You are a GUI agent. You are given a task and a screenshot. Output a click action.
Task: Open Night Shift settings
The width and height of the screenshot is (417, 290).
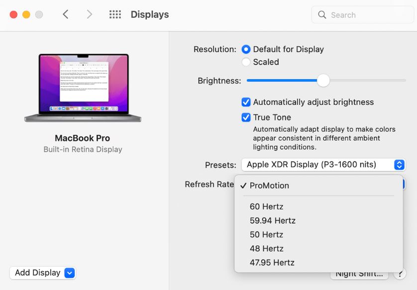click(359, 273)
